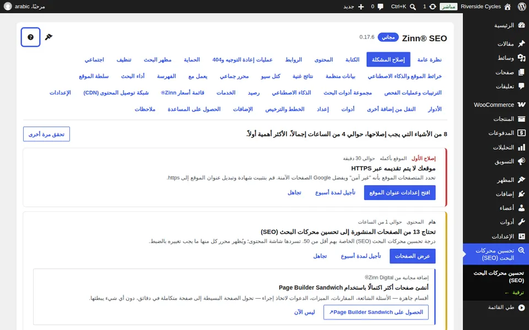Open the الذكاء الاصطناعي tab
The height and width of the screenshot is (330, 529).
(x=292, y=92)
